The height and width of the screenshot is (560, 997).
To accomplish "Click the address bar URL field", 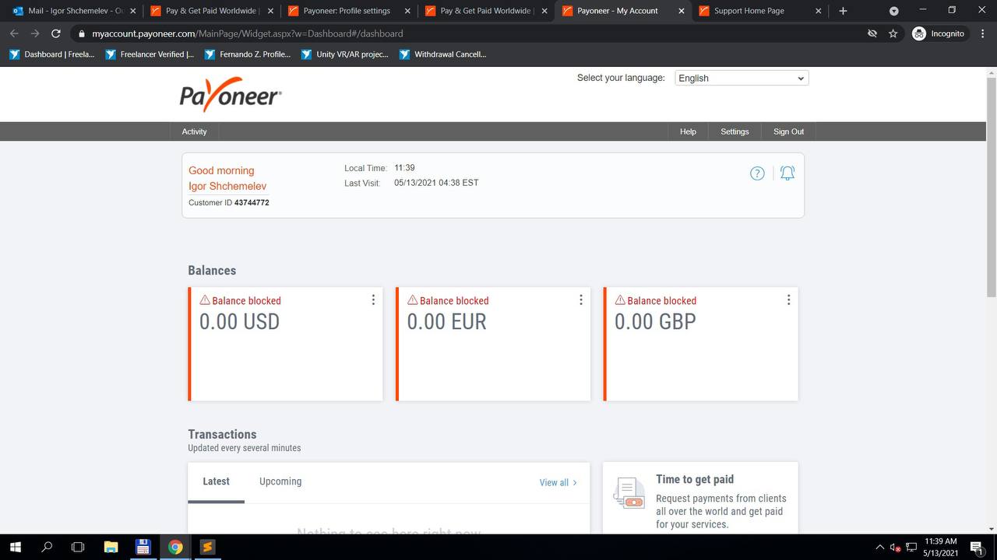I will pyautogui.click(x=467, y=33).
